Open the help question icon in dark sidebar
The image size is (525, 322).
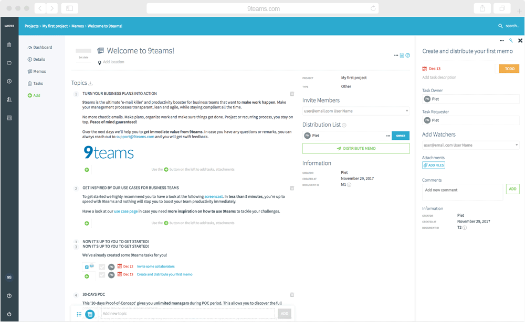point(9,296)
